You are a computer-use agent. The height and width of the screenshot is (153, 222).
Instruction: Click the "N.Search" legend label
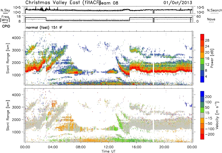(214, 10)
